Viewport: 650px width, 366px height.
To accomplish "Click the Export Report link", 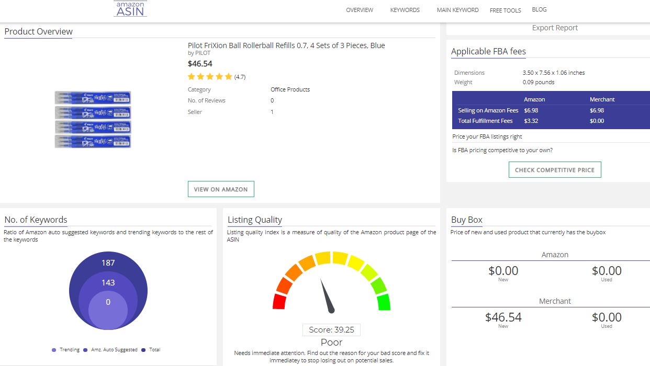I will tap(555, 28).
